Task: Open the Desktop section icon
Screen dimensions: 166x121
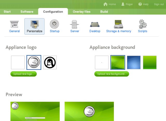Action: point(95,24)
